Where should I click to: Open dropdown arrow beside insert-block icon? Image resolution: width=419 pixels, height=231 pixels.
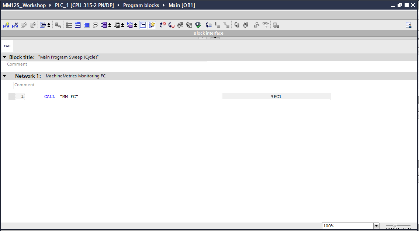coord(49,25)
